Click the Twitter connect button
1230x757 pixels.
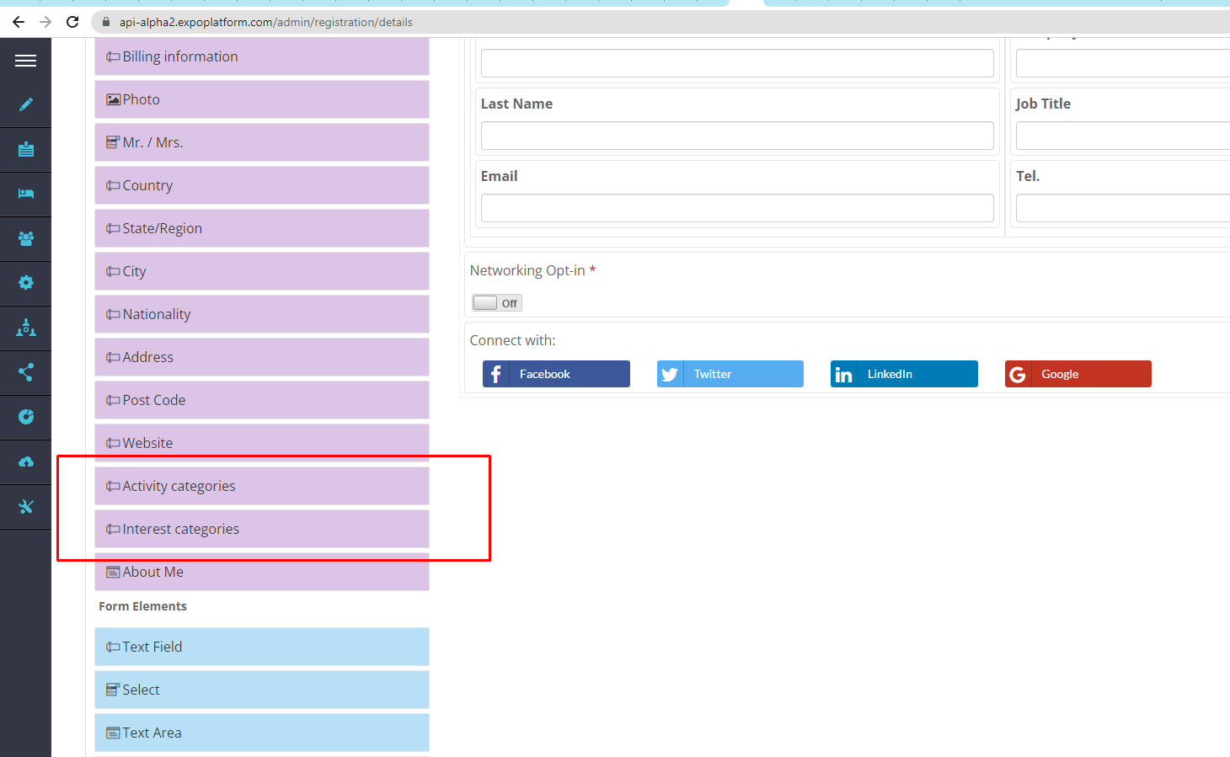[730, 374]
